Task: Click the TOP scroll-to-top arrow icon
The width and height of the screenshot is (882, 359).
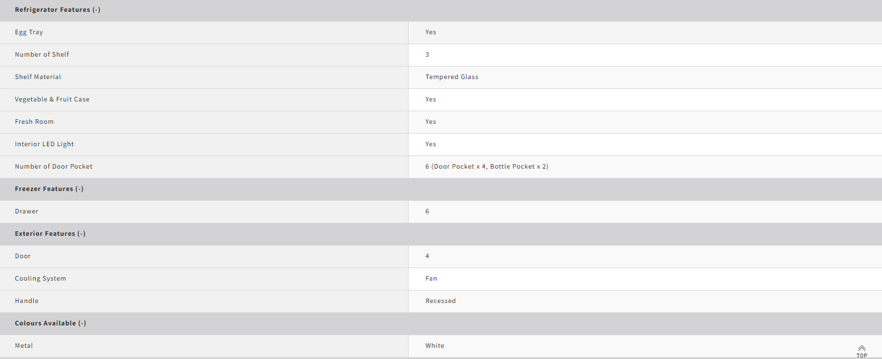Action: (862, 351)
